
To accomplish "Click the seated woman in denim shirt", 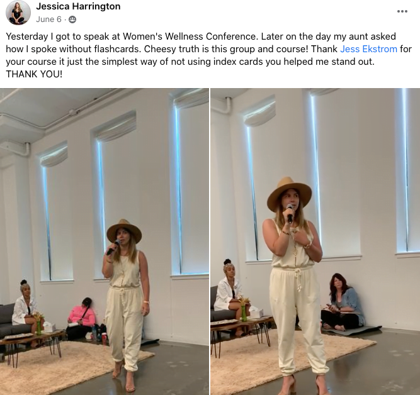I will pyautogui.click(x=343, y=302).
